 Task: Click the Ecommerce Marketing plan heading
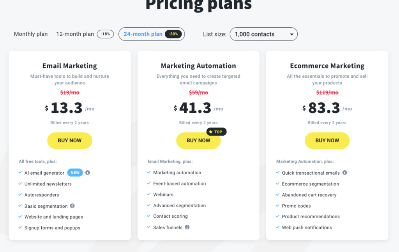click(x=327, y=66)
